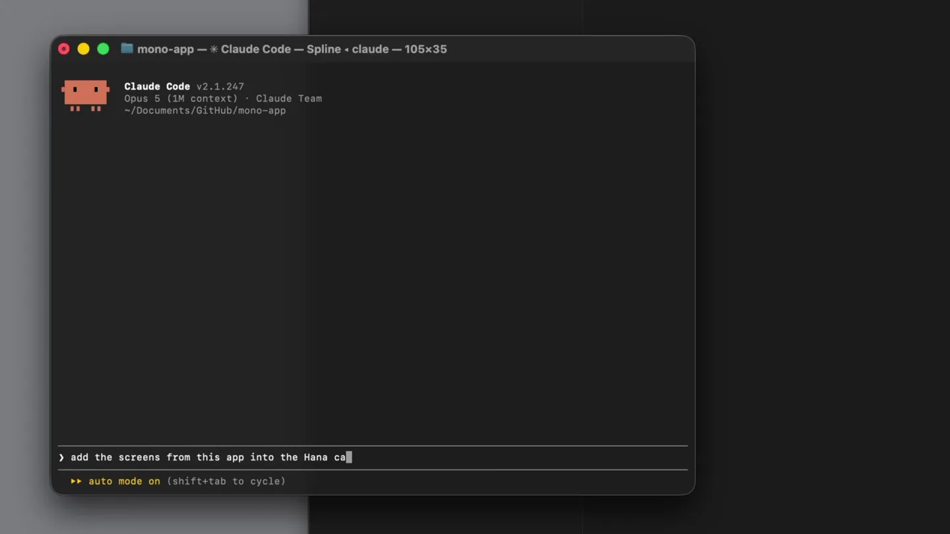Minimize the terminal with the yellow button
The image size is (950, 534).
point(84,49)
